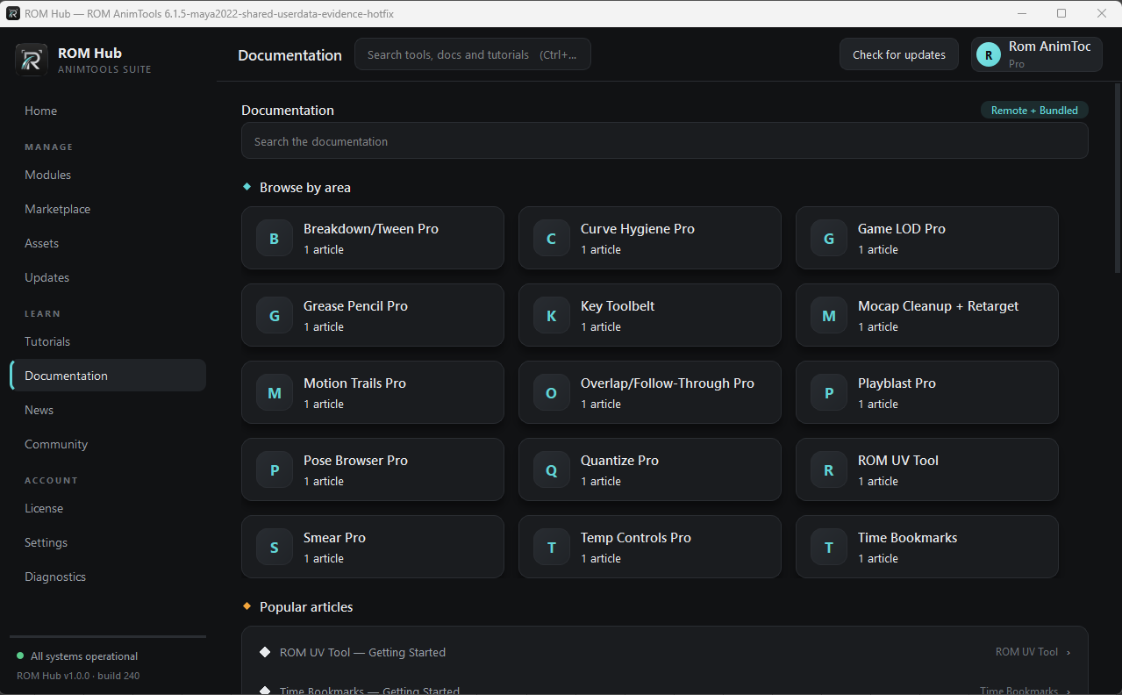
Task: Open the Breakdown/Tween Pro documentation card
Action: 373,238
